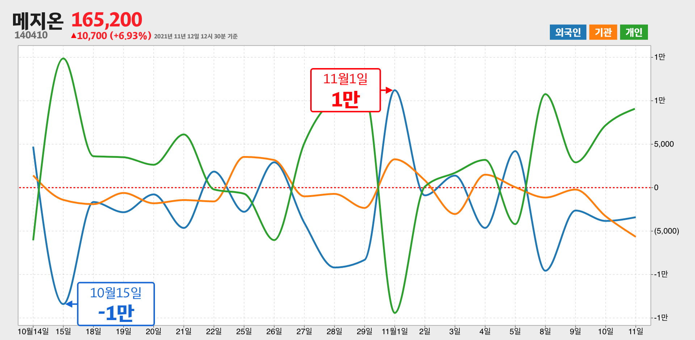Click x-axis label 25일
This screenshot has height=340, width=695.
(244, 331)
